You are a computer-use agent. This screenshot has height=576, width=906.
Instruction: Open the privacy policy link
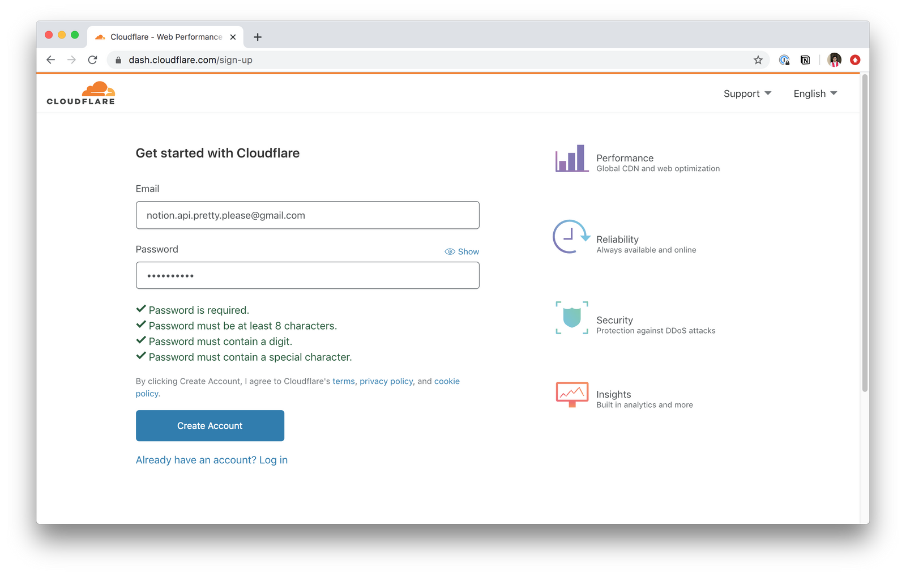pyautogui.click(x=386, y=381)
